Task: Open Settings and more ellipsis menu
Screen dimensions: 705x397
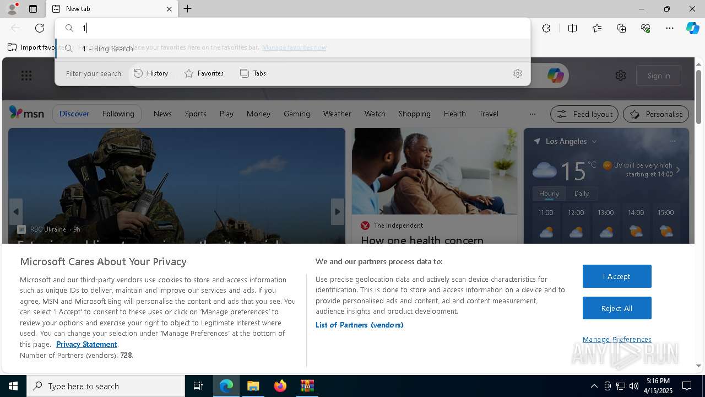Action: (670, 28)
